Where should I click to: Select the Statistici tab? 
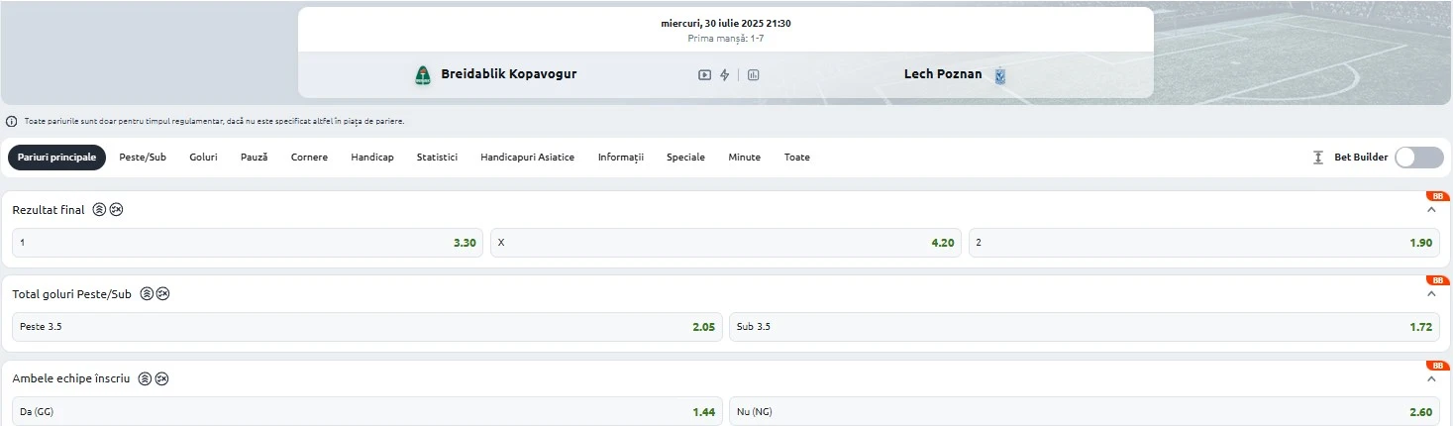[x=437, y=158]
